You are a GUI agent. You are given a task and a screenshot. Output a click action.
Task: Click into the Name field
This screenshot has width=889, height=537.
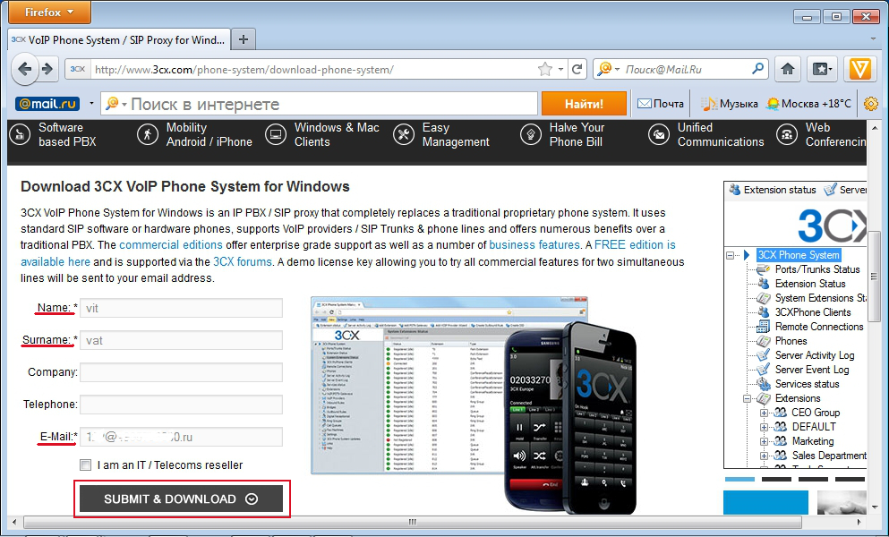click(x=182, y=309)
